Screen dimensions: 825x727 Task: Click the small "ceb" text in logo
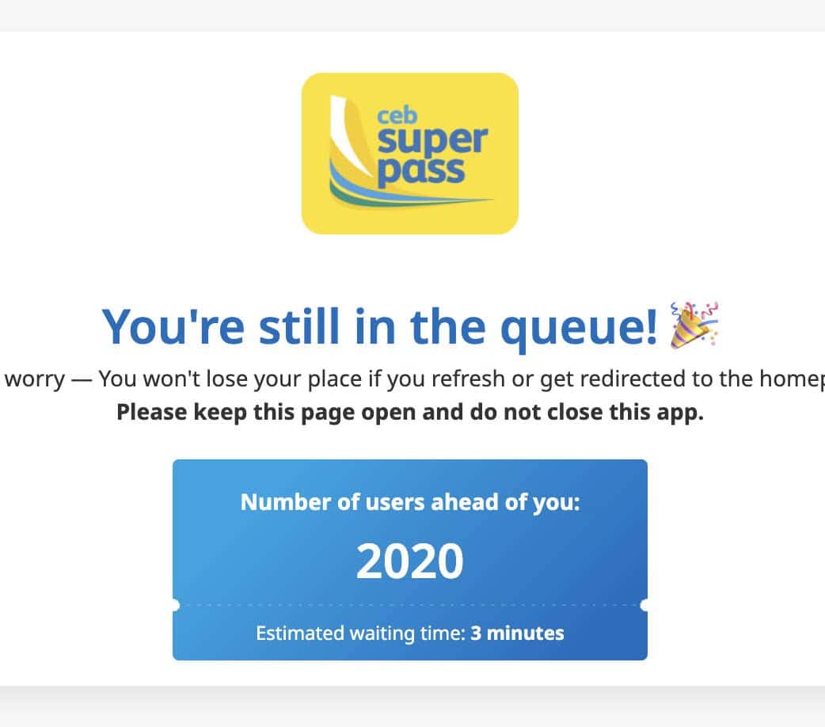pos(397,116)
